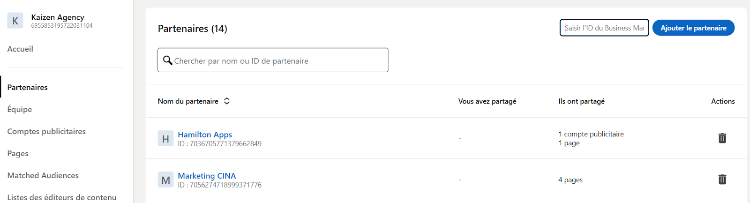Click trash icon for Marketing CINA
The image size is (750, 203).
[x=722, y=180]
